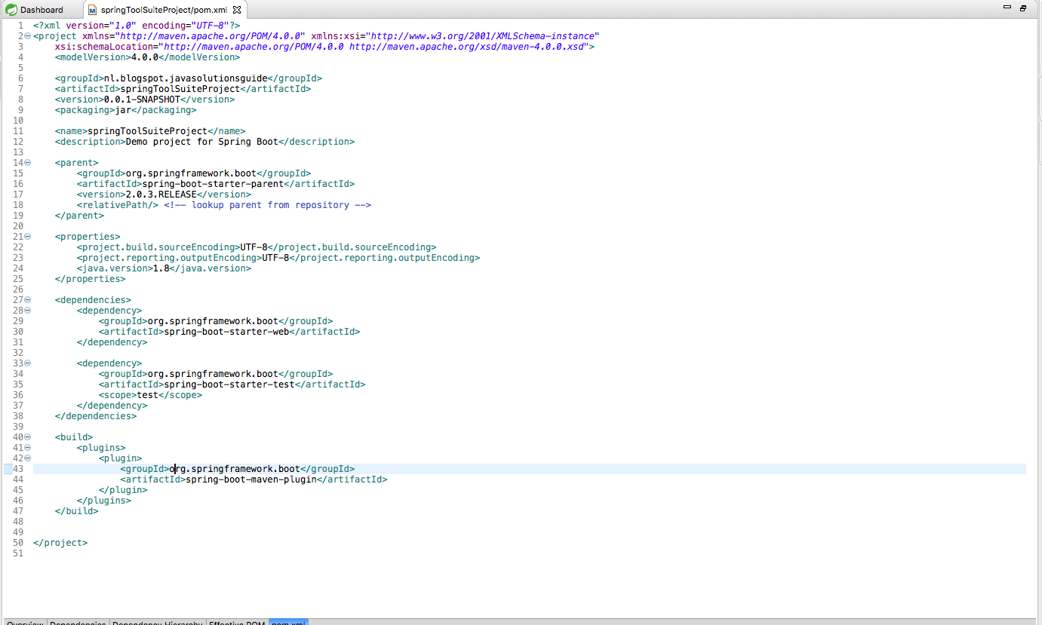The width and height of the screenshot is (1042, 625).
Task: Collapse the parent block fold marker
Action: tap(28, 163)
